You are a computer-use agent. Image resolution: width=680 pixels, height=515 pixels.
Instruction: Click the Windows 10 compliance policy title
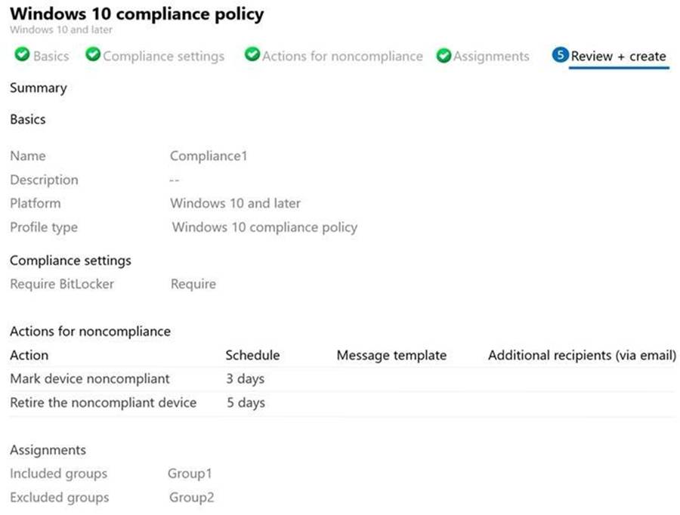(x=137, y=14)
